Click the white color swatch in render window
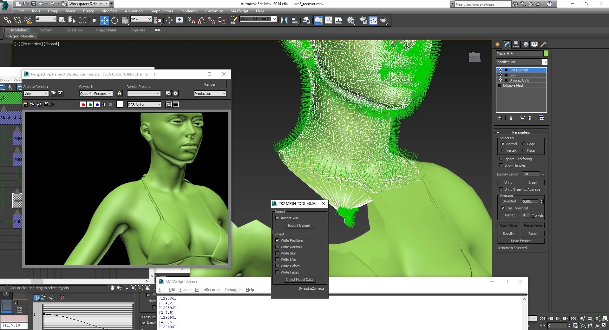 pos(120,104)
